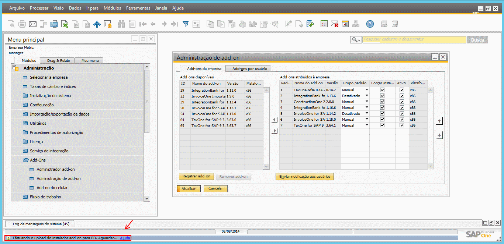This screenshot has height=244, width=504.
Task: Toggle Forçar instalação for TaxOne.Nfse row
Action: [x=382, y=90]
